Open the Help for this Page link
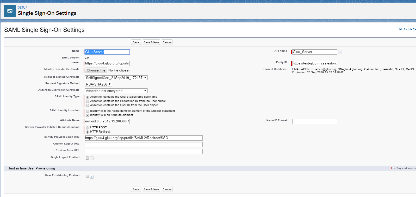 coord(406,29)
